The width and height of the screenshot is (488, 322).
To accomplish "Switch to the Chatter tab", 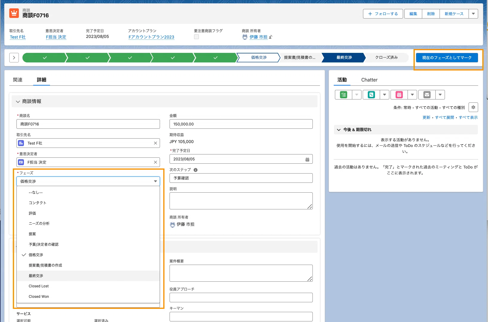I will [x=369, y=80].
